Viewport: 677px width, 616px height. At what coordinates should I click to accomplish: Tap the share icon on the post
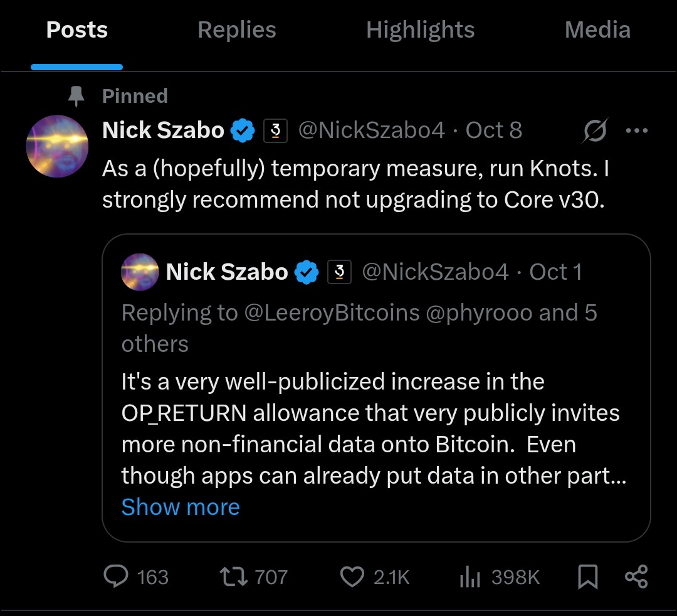[x=636, y=576]
